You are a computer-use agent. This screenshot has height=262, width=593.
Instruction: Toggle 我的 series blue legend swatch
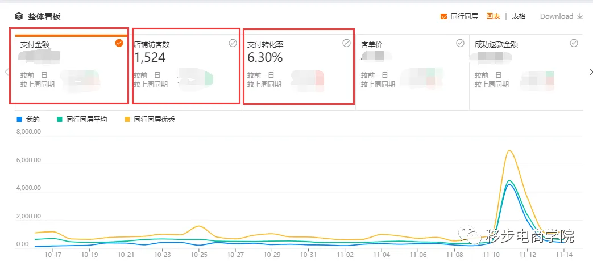[19, 120]
